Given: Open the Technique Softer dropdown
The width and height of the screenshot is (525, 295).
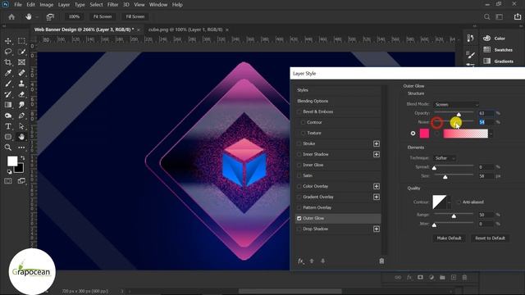Looking at the screenshot, I should (445, 158).
